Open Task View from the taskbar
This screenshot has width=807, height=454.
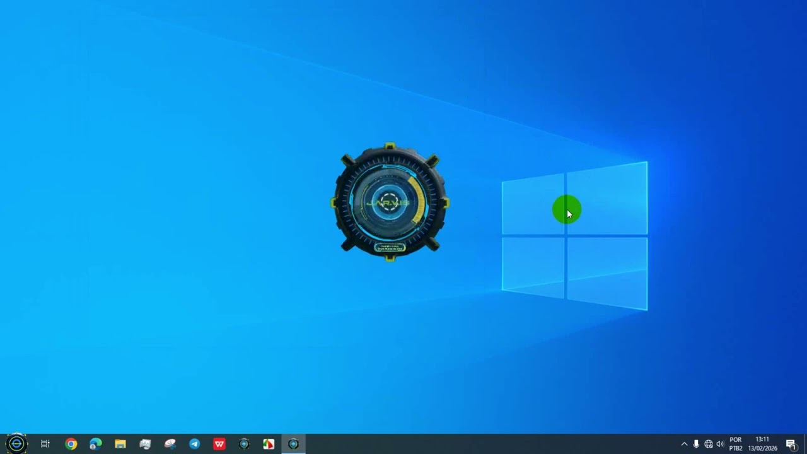[45, 444]
